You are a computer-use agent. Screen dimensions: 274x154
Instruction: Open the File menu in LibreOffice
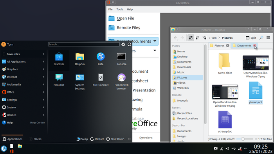[110, 9]
